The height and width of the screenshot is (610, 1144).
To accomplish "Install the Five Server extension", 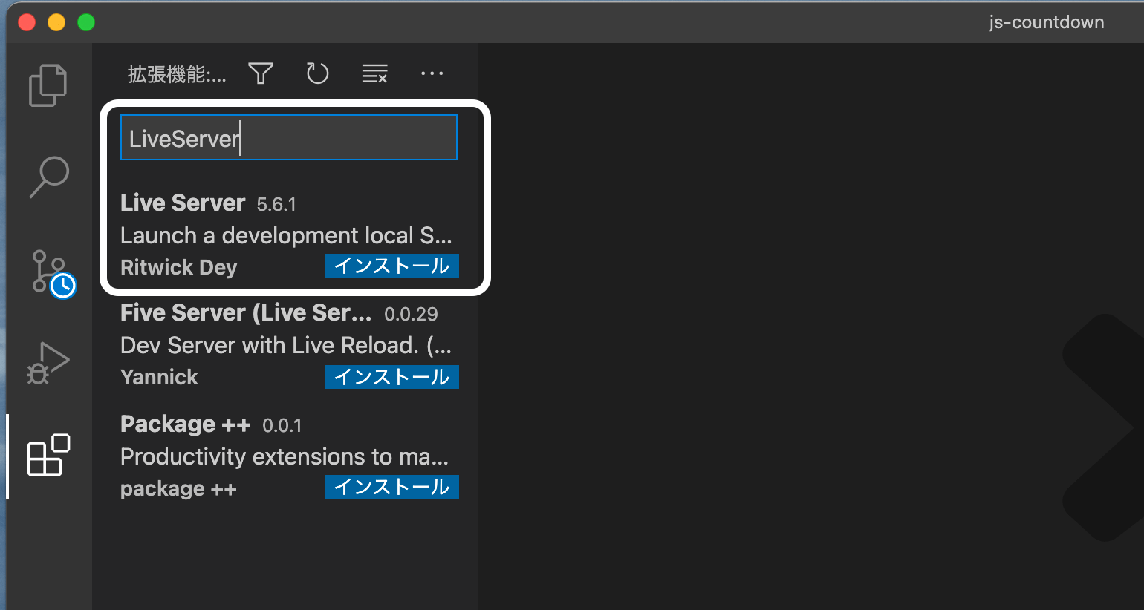I will click(x=392, y=377).
